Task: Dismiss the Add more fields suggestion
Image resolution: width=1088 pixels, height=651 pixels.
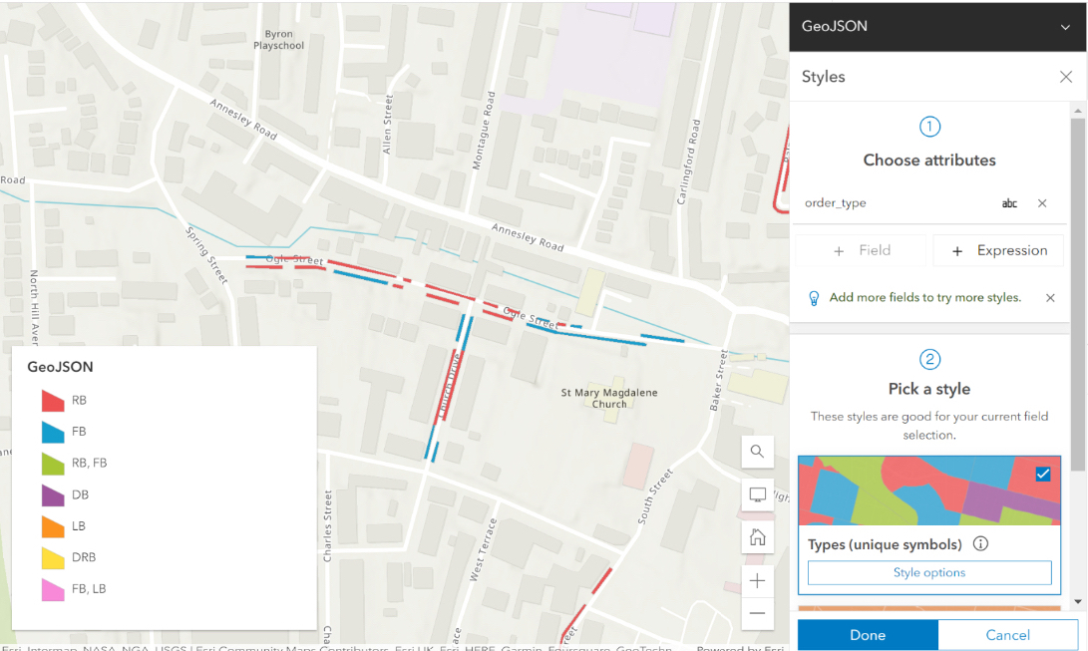Action: click(x=1049, y=297)
